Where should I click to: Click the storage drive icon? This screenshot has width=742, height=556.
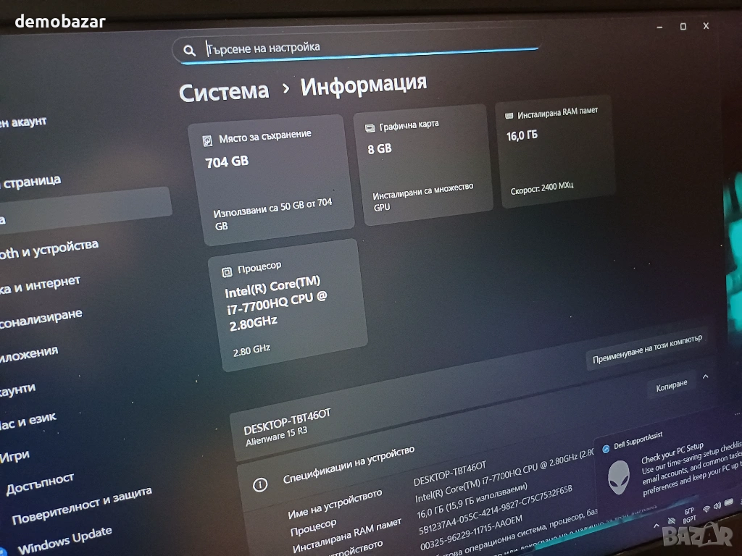[208, 140]
